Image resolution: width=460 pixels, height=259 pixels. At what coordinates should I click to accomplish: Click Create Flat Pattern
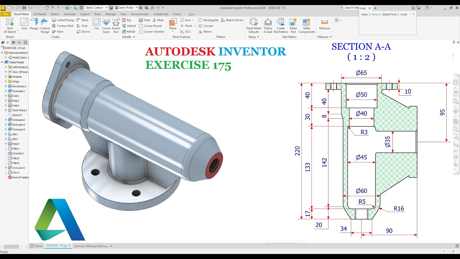[281, 26]
